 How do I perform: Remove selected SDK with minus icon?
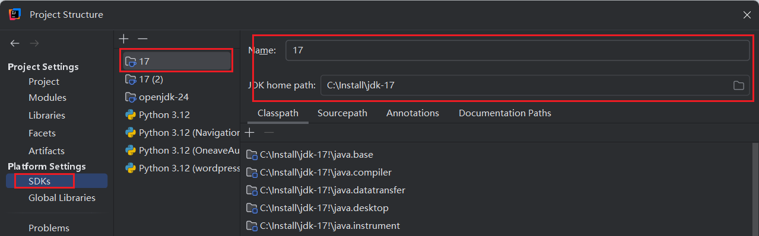point(142,39)
